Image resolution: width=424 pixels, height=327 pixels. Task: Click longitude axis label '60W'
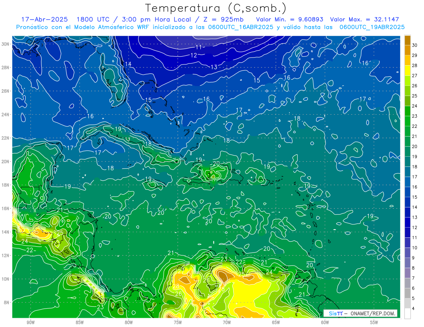325,322
